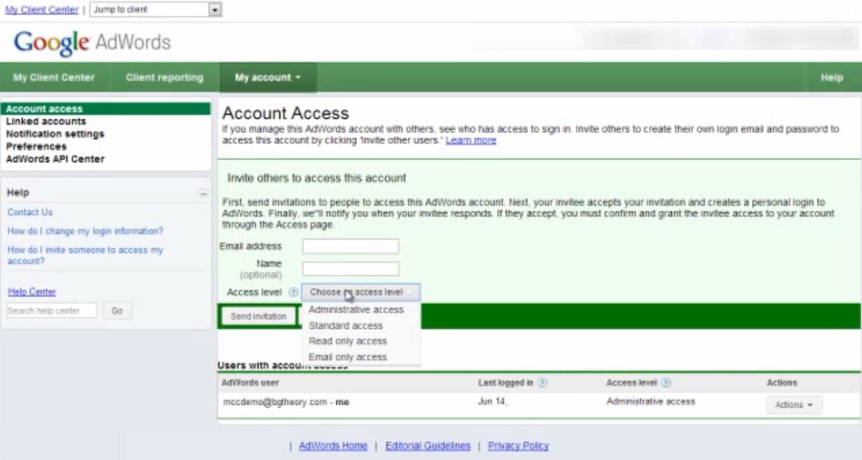This screenshot has width=862, height=460.
Task: Click the help icon beside Access level column
Action: point(666,383)
